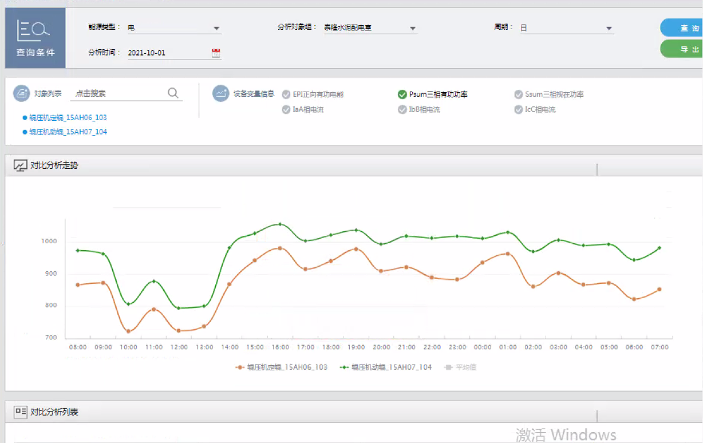
Task: Click the 对象列表 round icon
Action: point(21,93)
